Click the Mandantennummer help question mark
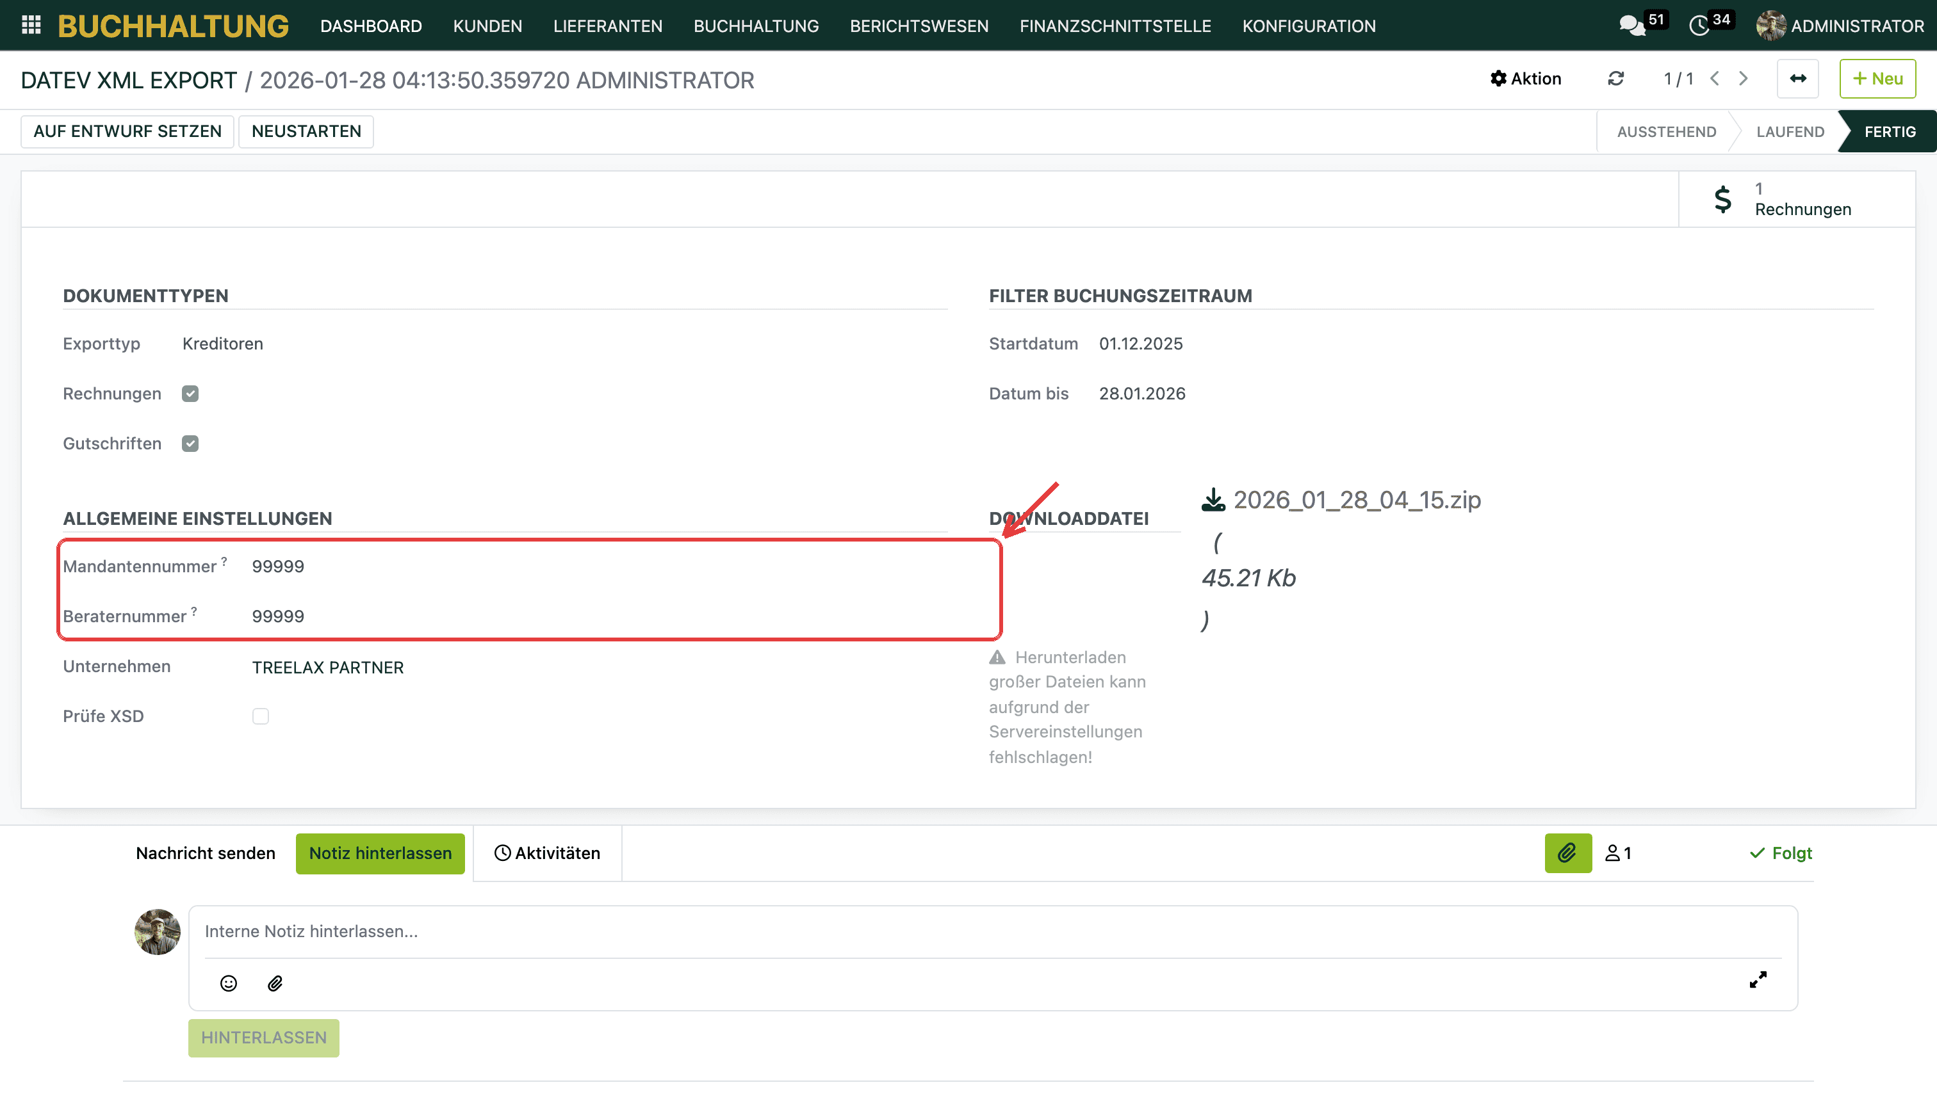Viewport: 1937px width, 1101px height. [x=224, y=561]
